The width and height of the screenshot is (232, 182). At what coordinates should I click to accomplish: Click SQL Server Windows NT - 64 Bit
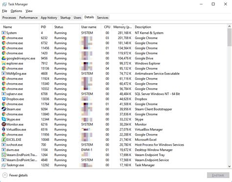157,94
